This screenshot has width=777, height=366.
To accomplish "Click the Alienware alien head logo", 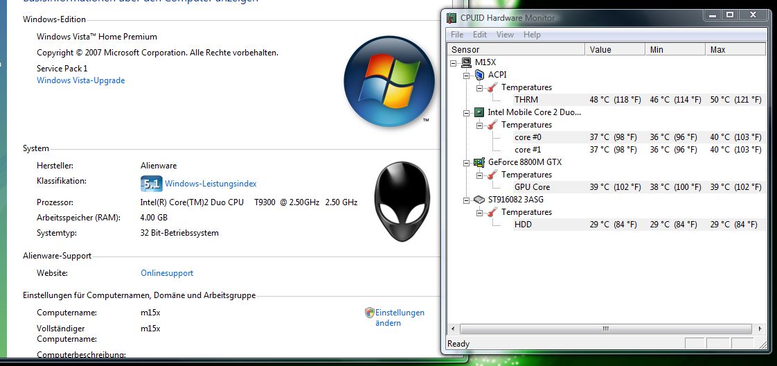I will click(402, 202).
